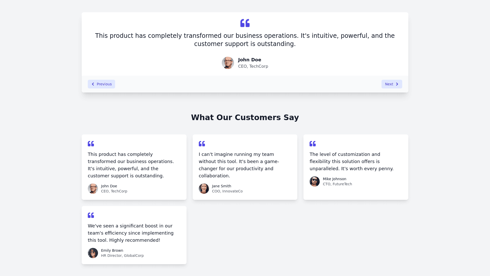Click Emily Brown's avatar photo
The height and width of the screenshot is (276, 490).
click(x=93, y=253)
